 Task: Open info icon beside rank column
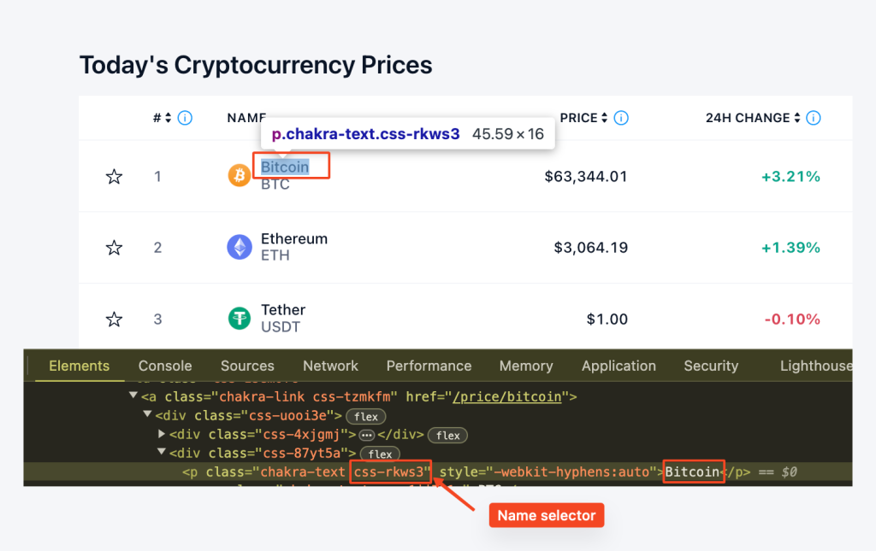pos(185,118)
